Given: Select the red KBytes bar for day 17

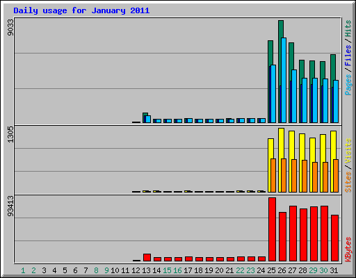Looking at the screenshot, I should [x=188, y=259].
